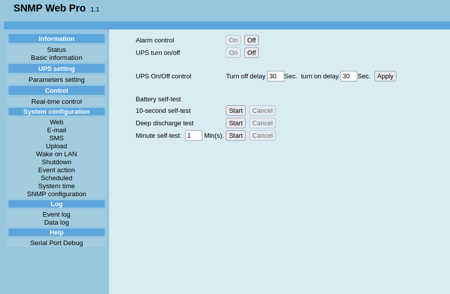Go to Parameters setting

[x=57, y=79]
